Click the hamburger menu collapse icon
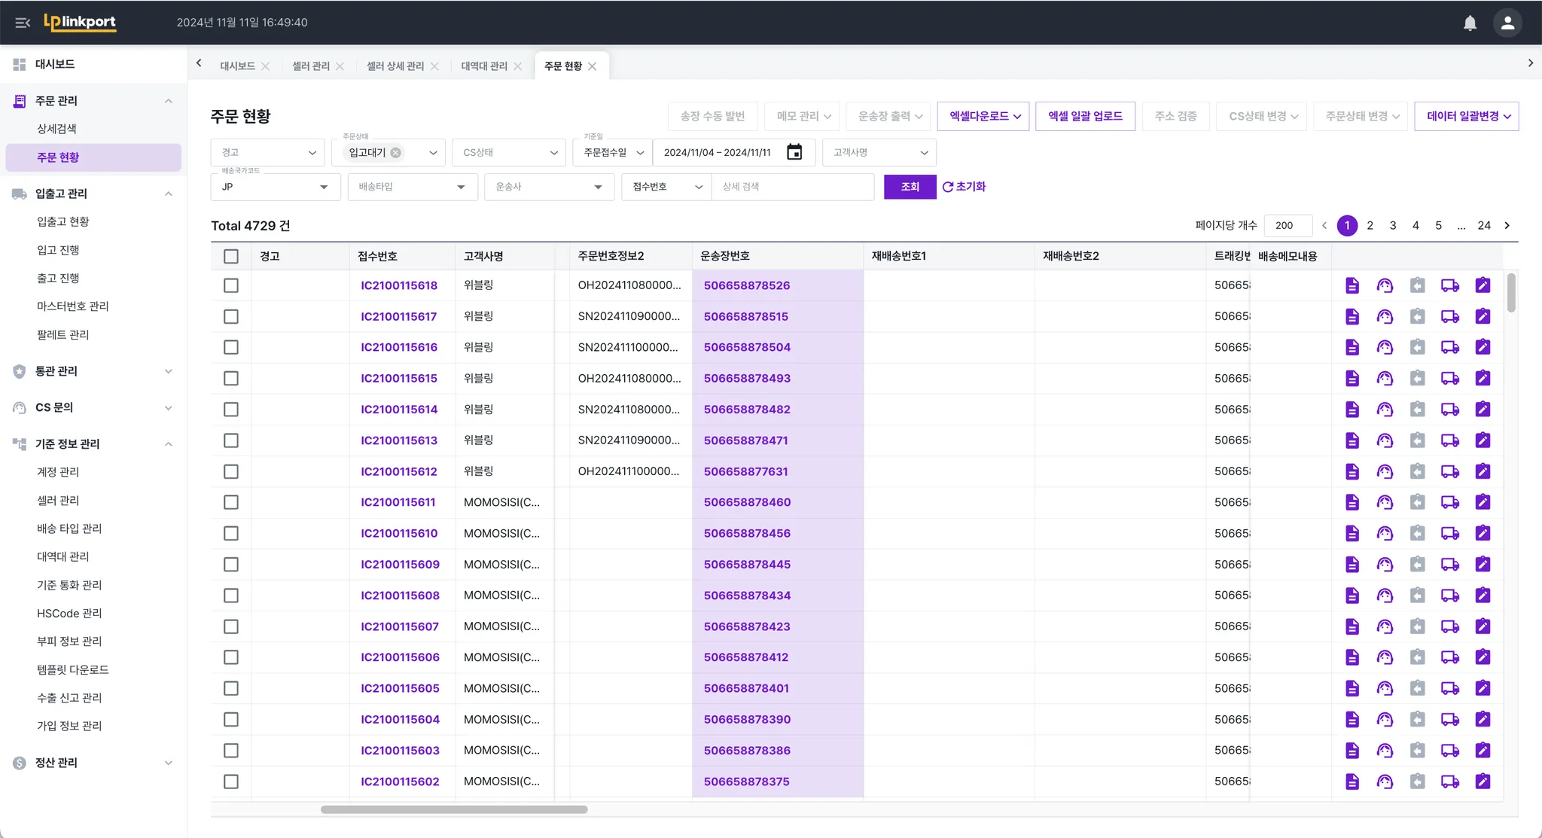 pos(23,23)
